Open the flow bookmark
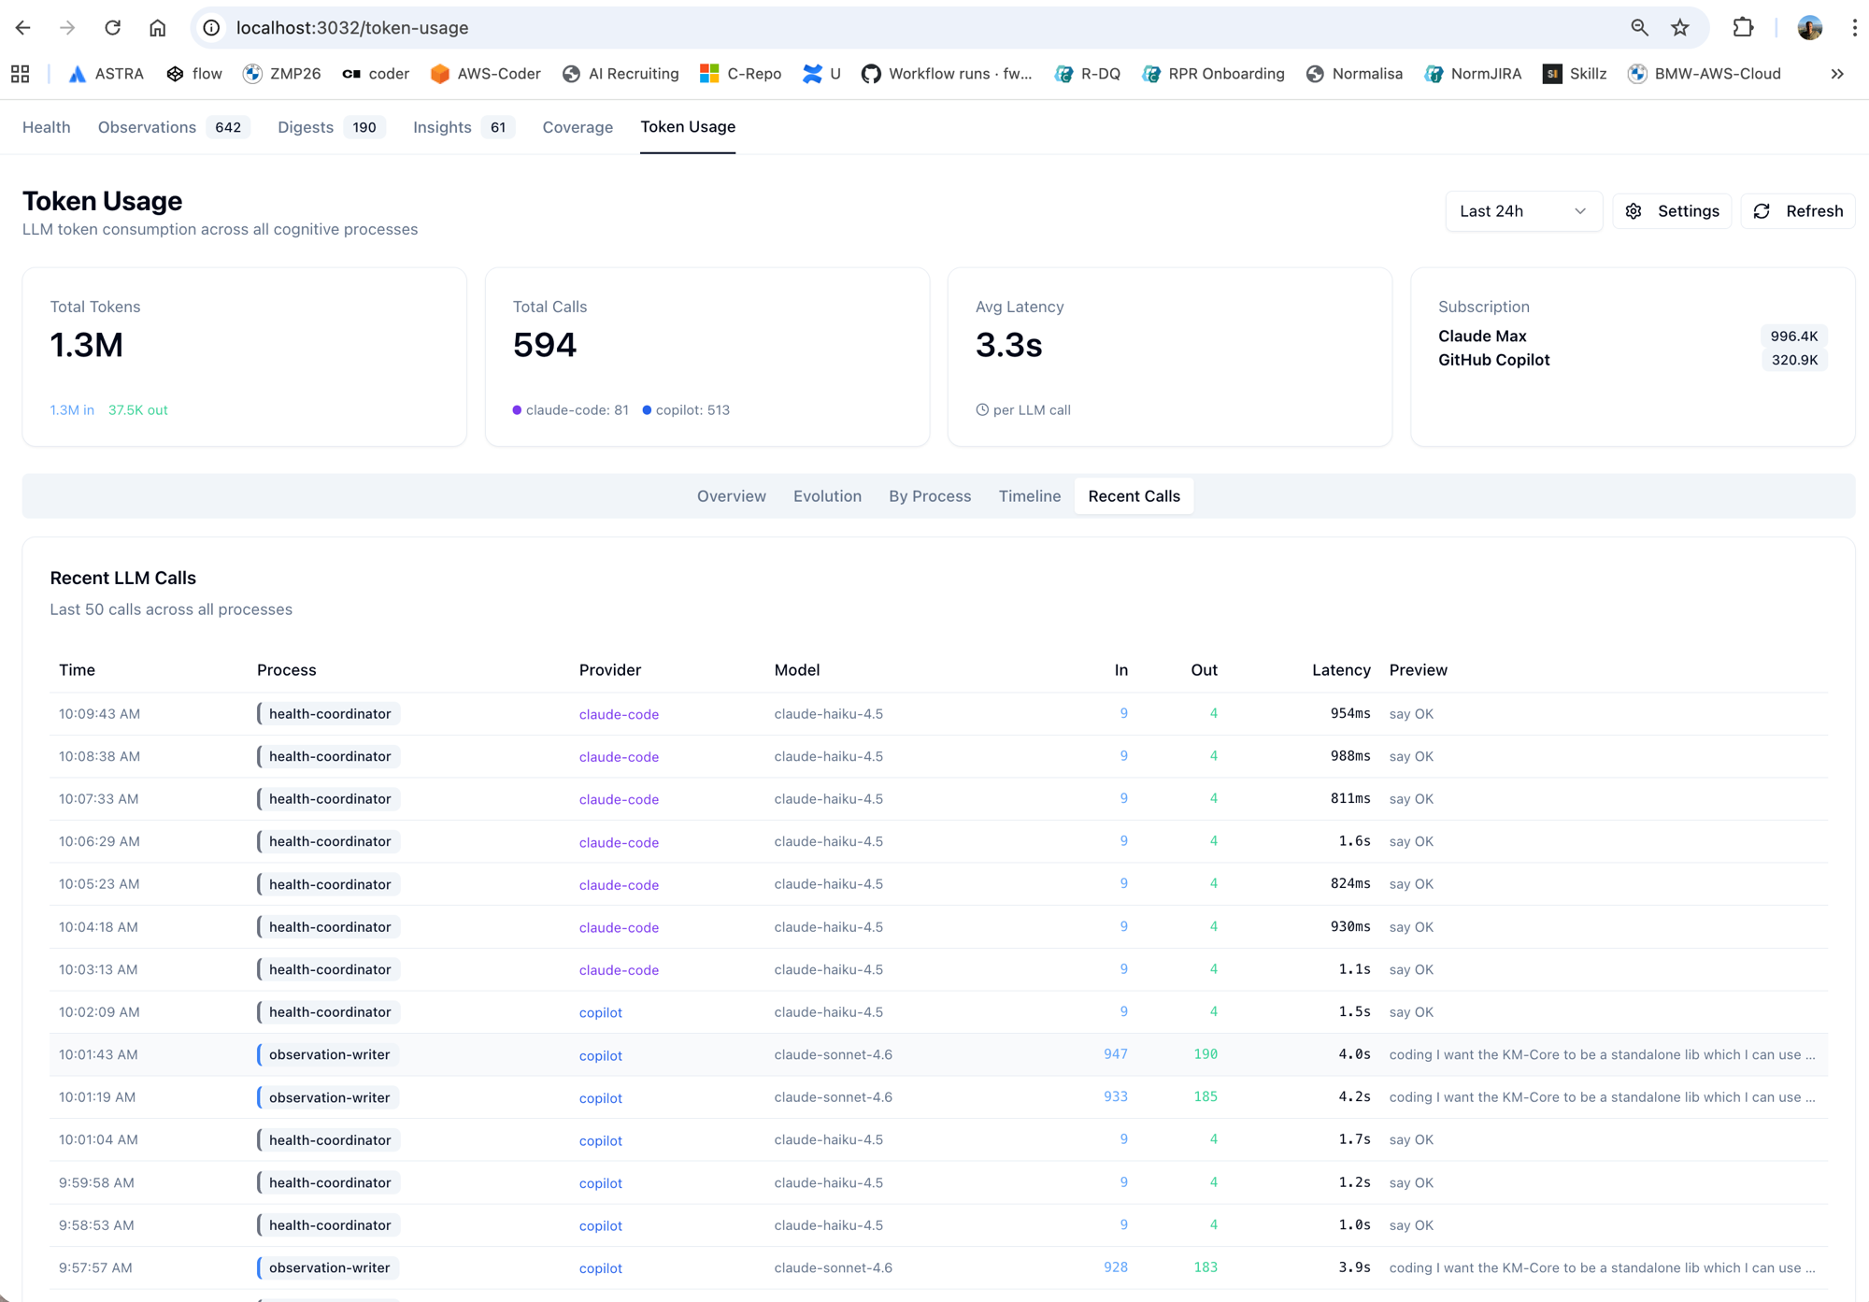This screenshot has width=1869, height=1302. (194, 74)
